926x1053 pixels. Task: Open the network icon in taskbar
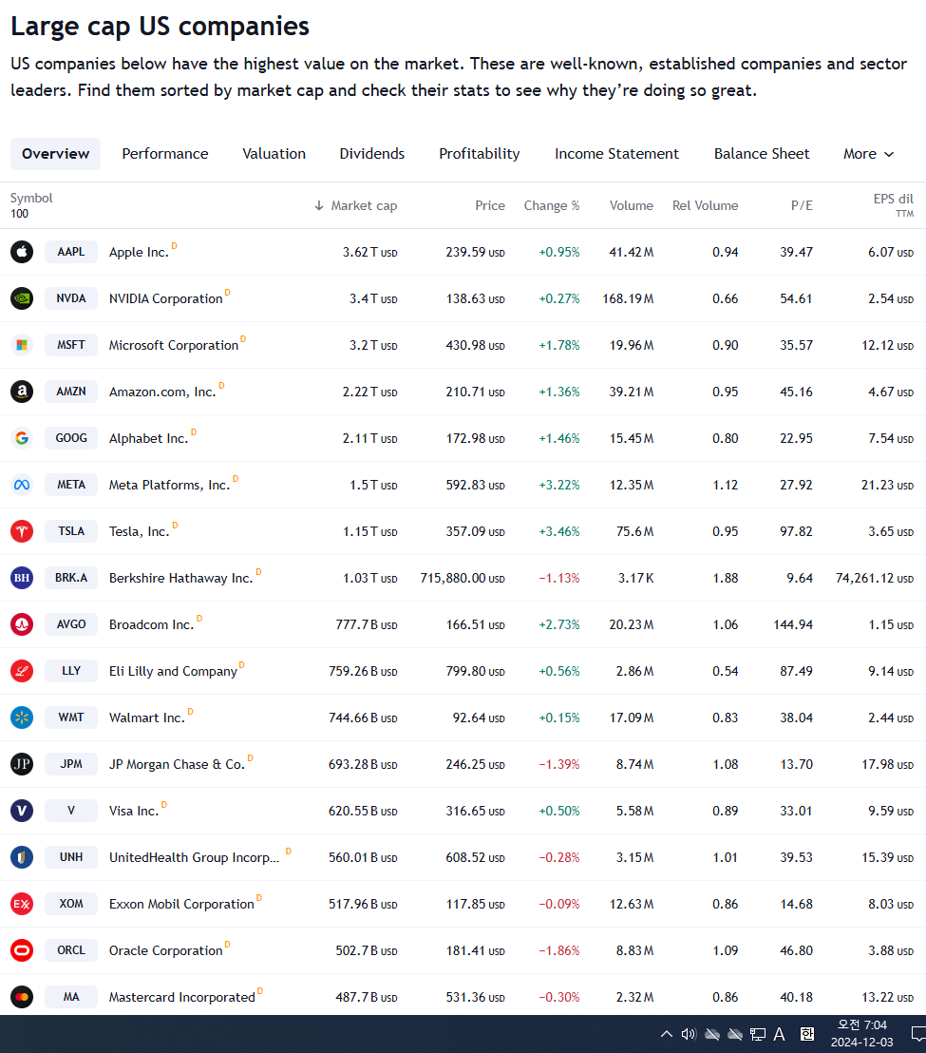tap(758, 1034)
